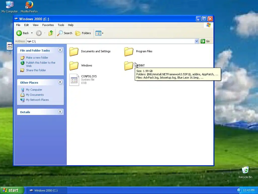Select the Program Files folder icon
The height and width of the screenshot is (194, 258).
point(129,52)
